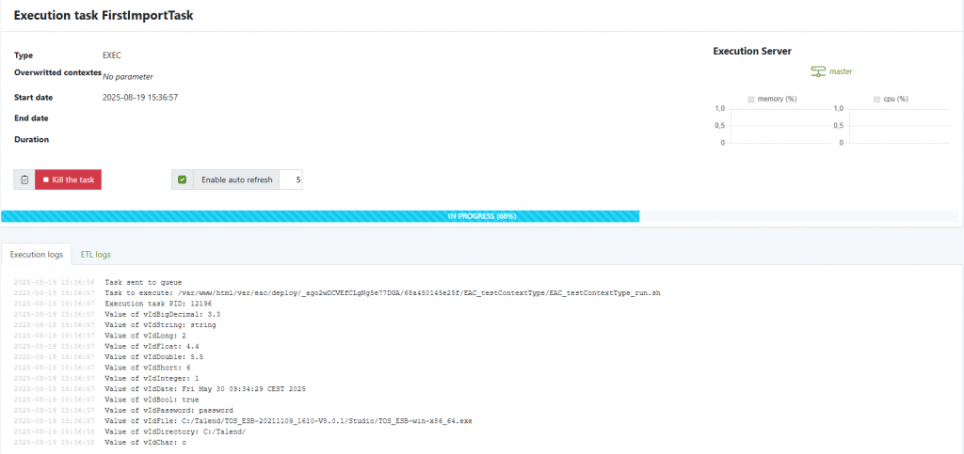Toggle the cpu (%) legend swatch
Viewport: 964px width, 454px height.
click(x=876, y=99)
